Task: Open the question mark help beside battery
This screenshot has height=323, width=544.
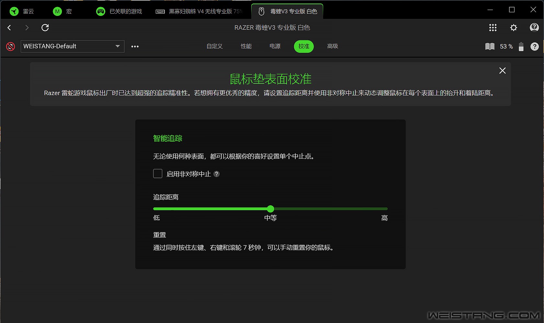Action: click(535, 47)
